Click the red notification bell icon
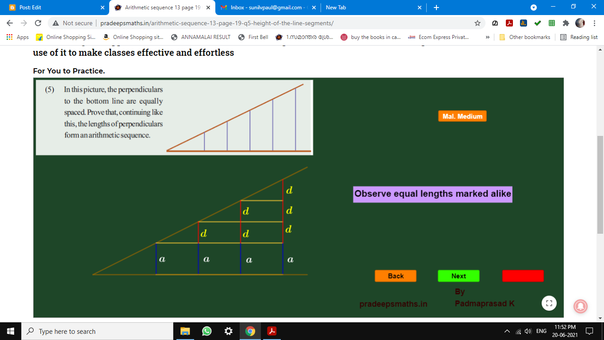Image resolution: width=604 pixels, height=340 pixels. (x=581, y=306)
